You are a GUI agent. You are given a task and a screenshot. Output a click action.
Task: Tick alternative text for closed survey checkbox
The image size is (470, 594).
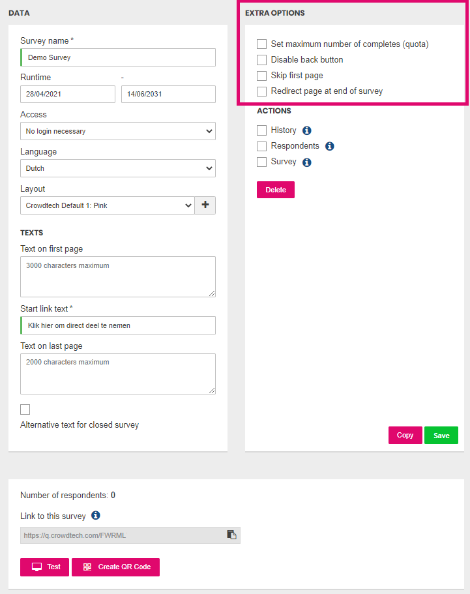(x=25, y=409)
